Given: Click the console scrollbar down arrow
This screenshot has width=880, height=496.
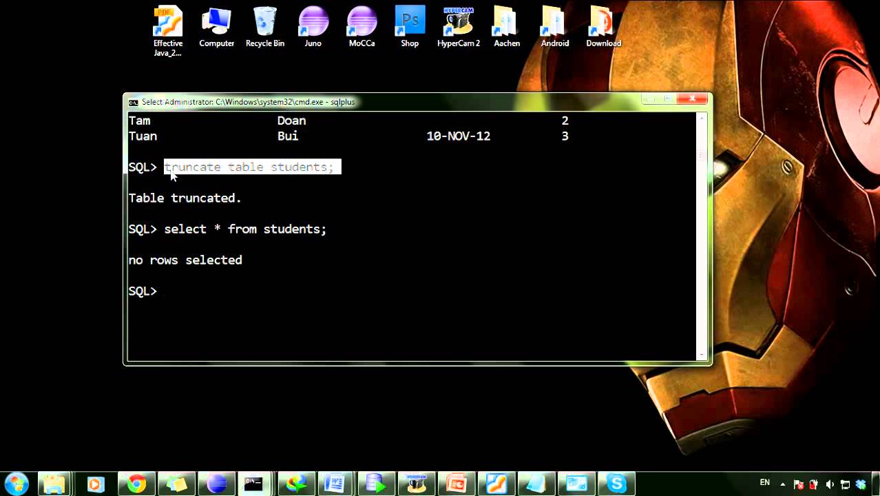Looking at the screenshot, I should [702, 355].
